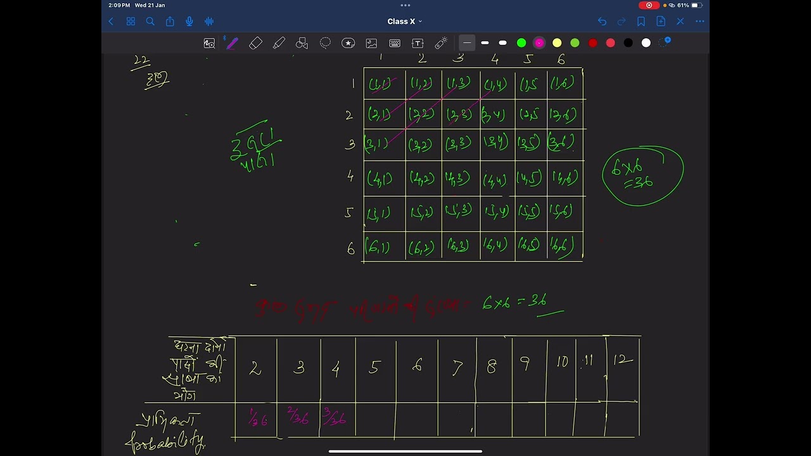Select the highlighter tool
This screenshot has width=811, height=456.
(x=279, y=43)
